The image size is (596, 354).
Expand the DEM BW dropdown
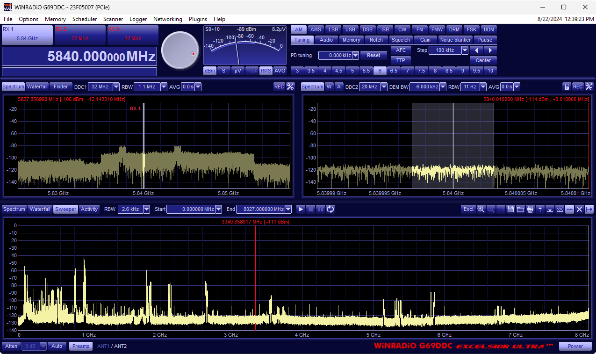(x=443, y=87)
